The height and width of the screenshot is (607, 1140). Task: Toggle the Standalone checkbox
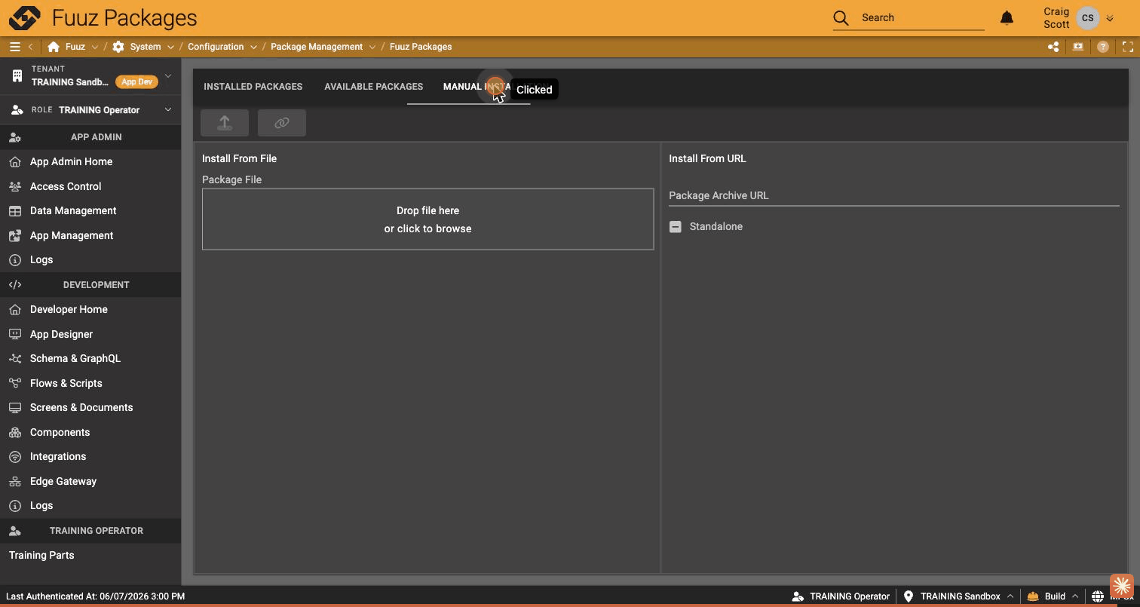676,226
